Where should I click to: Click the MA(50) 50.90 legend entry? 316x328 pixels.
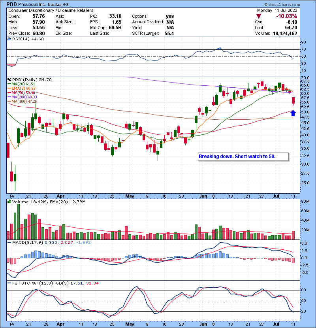22,92
